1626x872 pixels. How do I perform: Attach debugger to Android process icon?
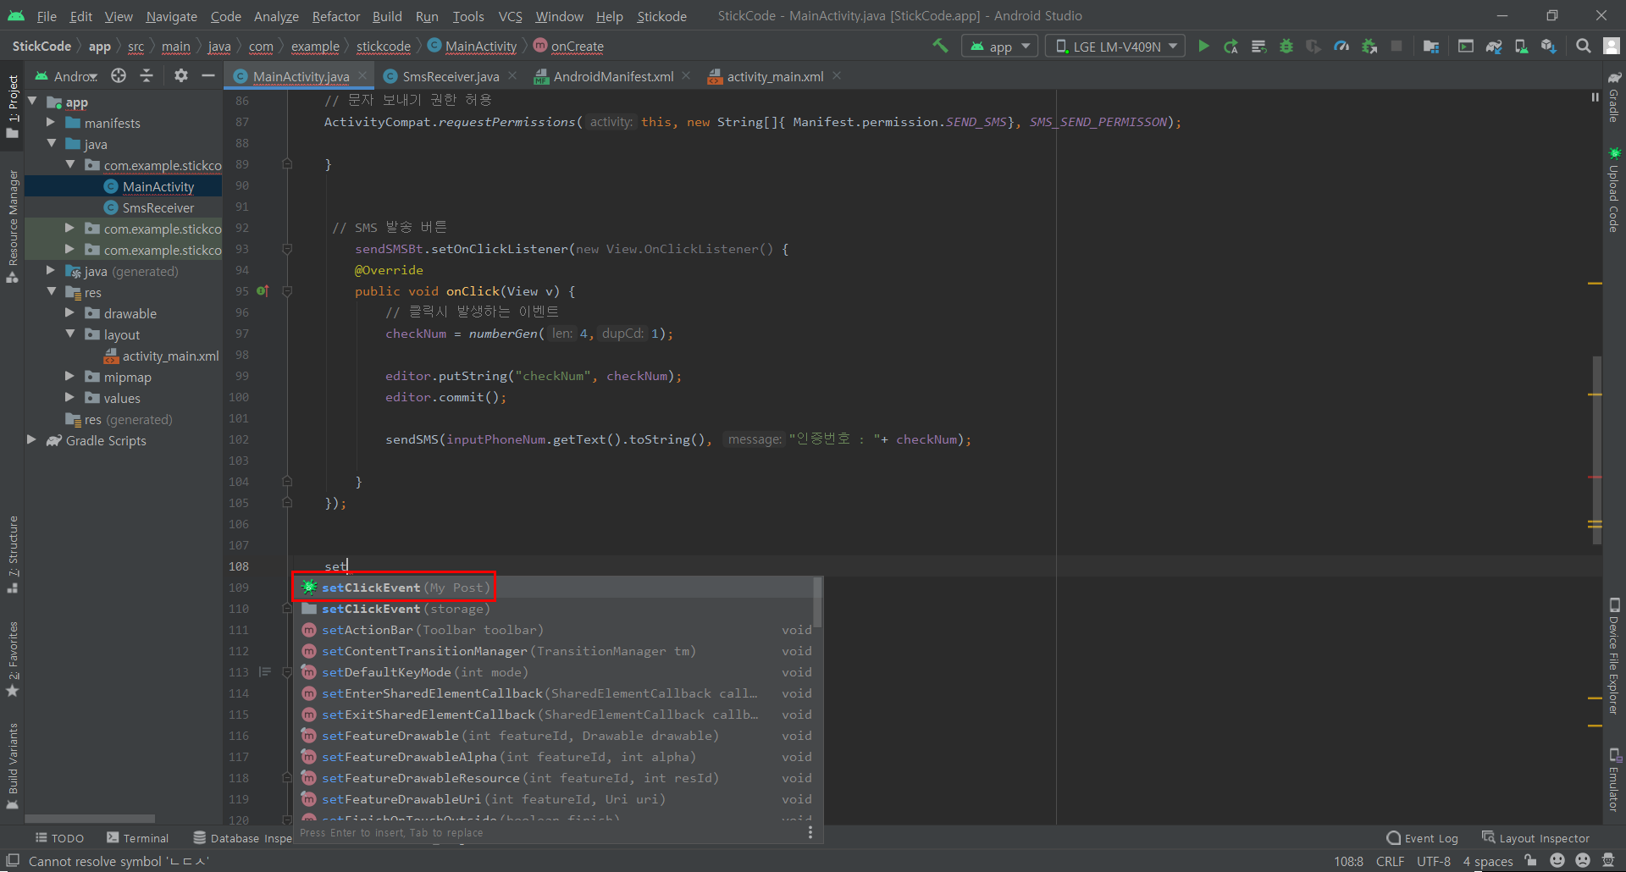[x=1369, y=46]
